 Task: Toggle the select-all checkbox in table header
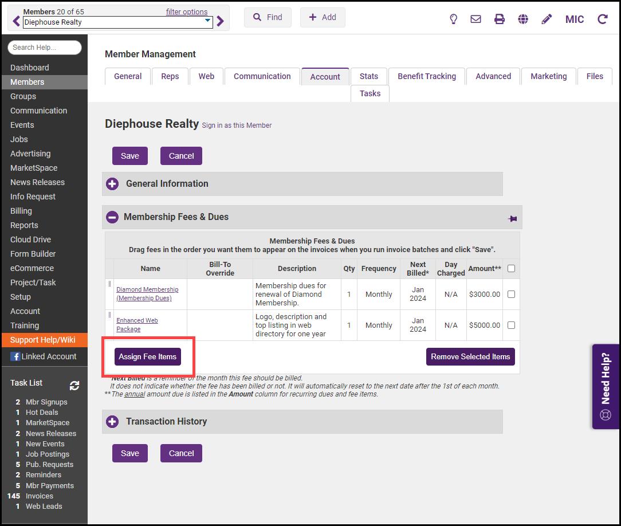pyautogui.click(x=511, y=268)
